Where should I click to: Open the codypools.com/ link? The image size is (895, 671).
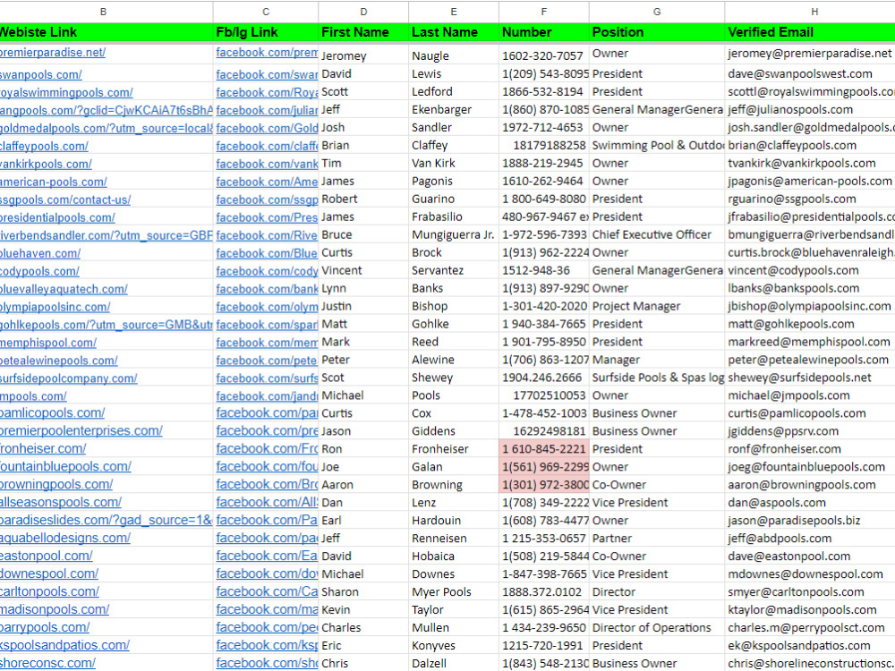tap(39, 272)
